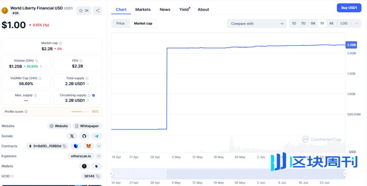Select the 7D time range
367x186 pixels.
tap(303, 23)
